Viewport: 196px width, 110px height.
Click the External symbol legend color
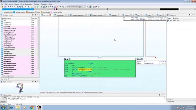tap(51, 12)
